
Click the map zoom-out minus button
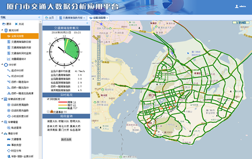coord(99,84)
